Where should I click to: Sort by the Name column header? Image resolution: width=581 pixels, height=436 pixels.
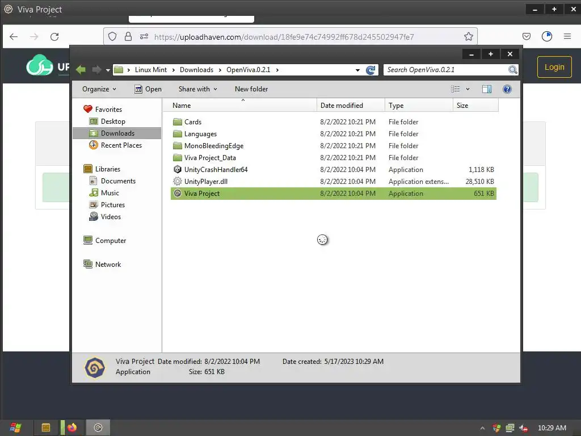coord(240,105)
